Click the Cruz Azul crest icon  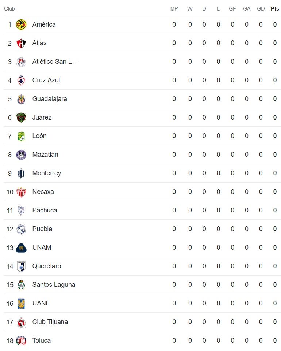[x=21, y=80]
